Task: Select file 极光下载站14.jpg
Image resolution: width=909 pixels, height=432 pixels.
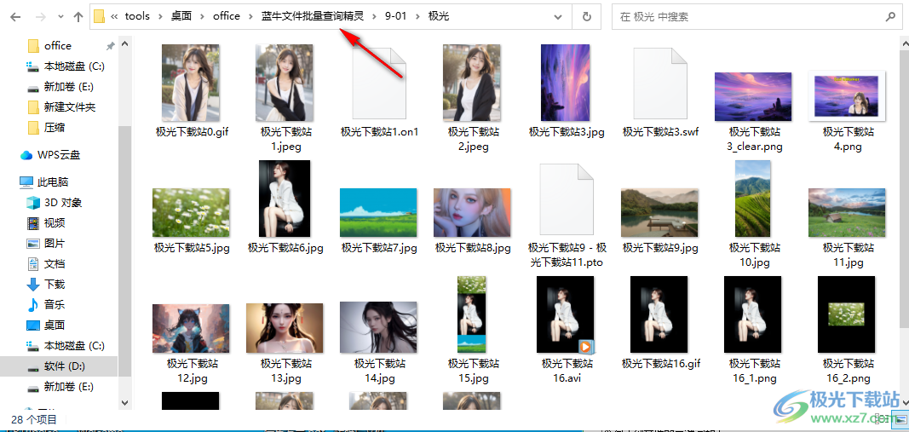Action: click(379, 343)
